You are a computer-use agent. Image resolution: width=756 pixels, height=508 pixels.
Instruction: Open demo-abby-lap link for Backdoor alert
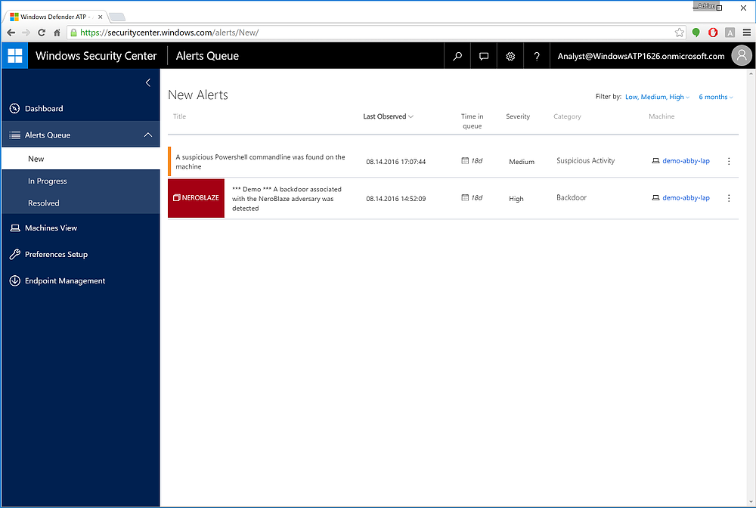coord(686,197)
